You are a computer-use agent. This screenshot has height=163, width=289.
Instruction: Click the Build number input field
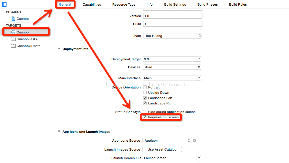tap(173, 24)
